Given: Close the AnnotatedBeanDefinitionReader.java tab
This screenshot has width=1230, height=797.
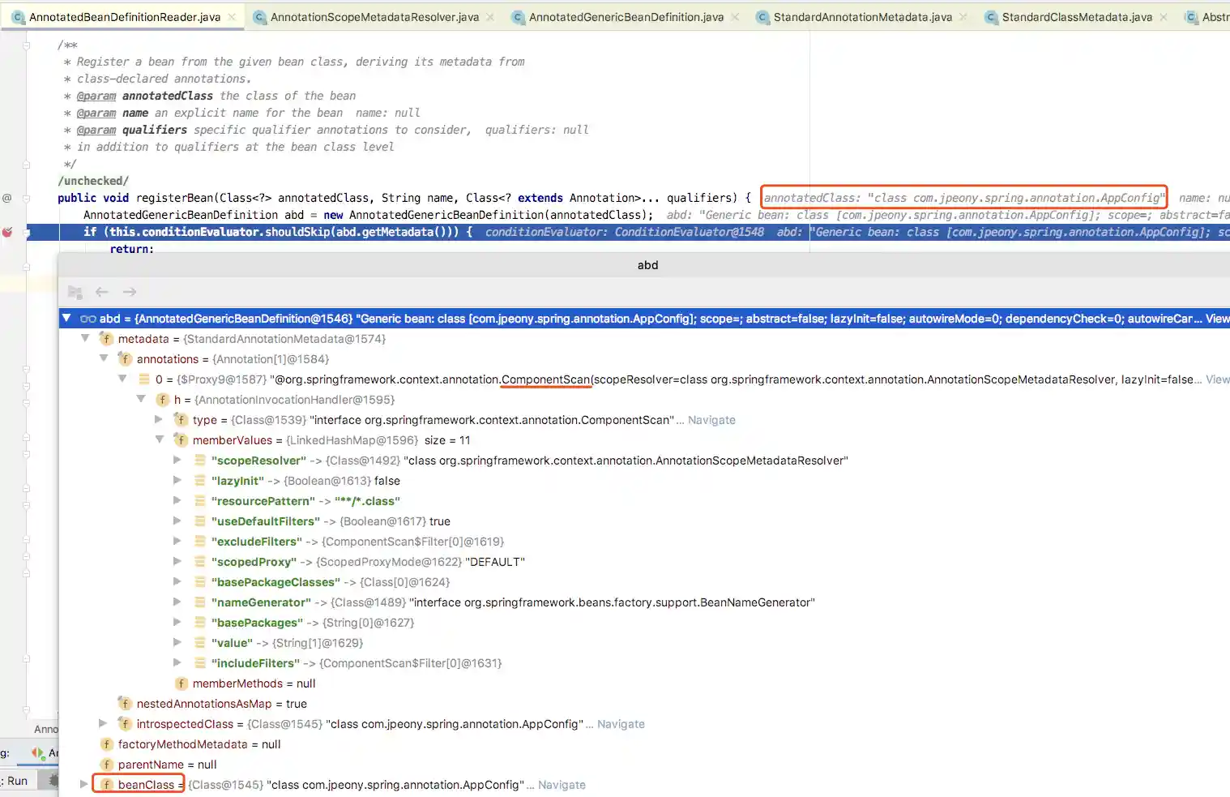Looking at the screenshot, I should click(232, 17).
